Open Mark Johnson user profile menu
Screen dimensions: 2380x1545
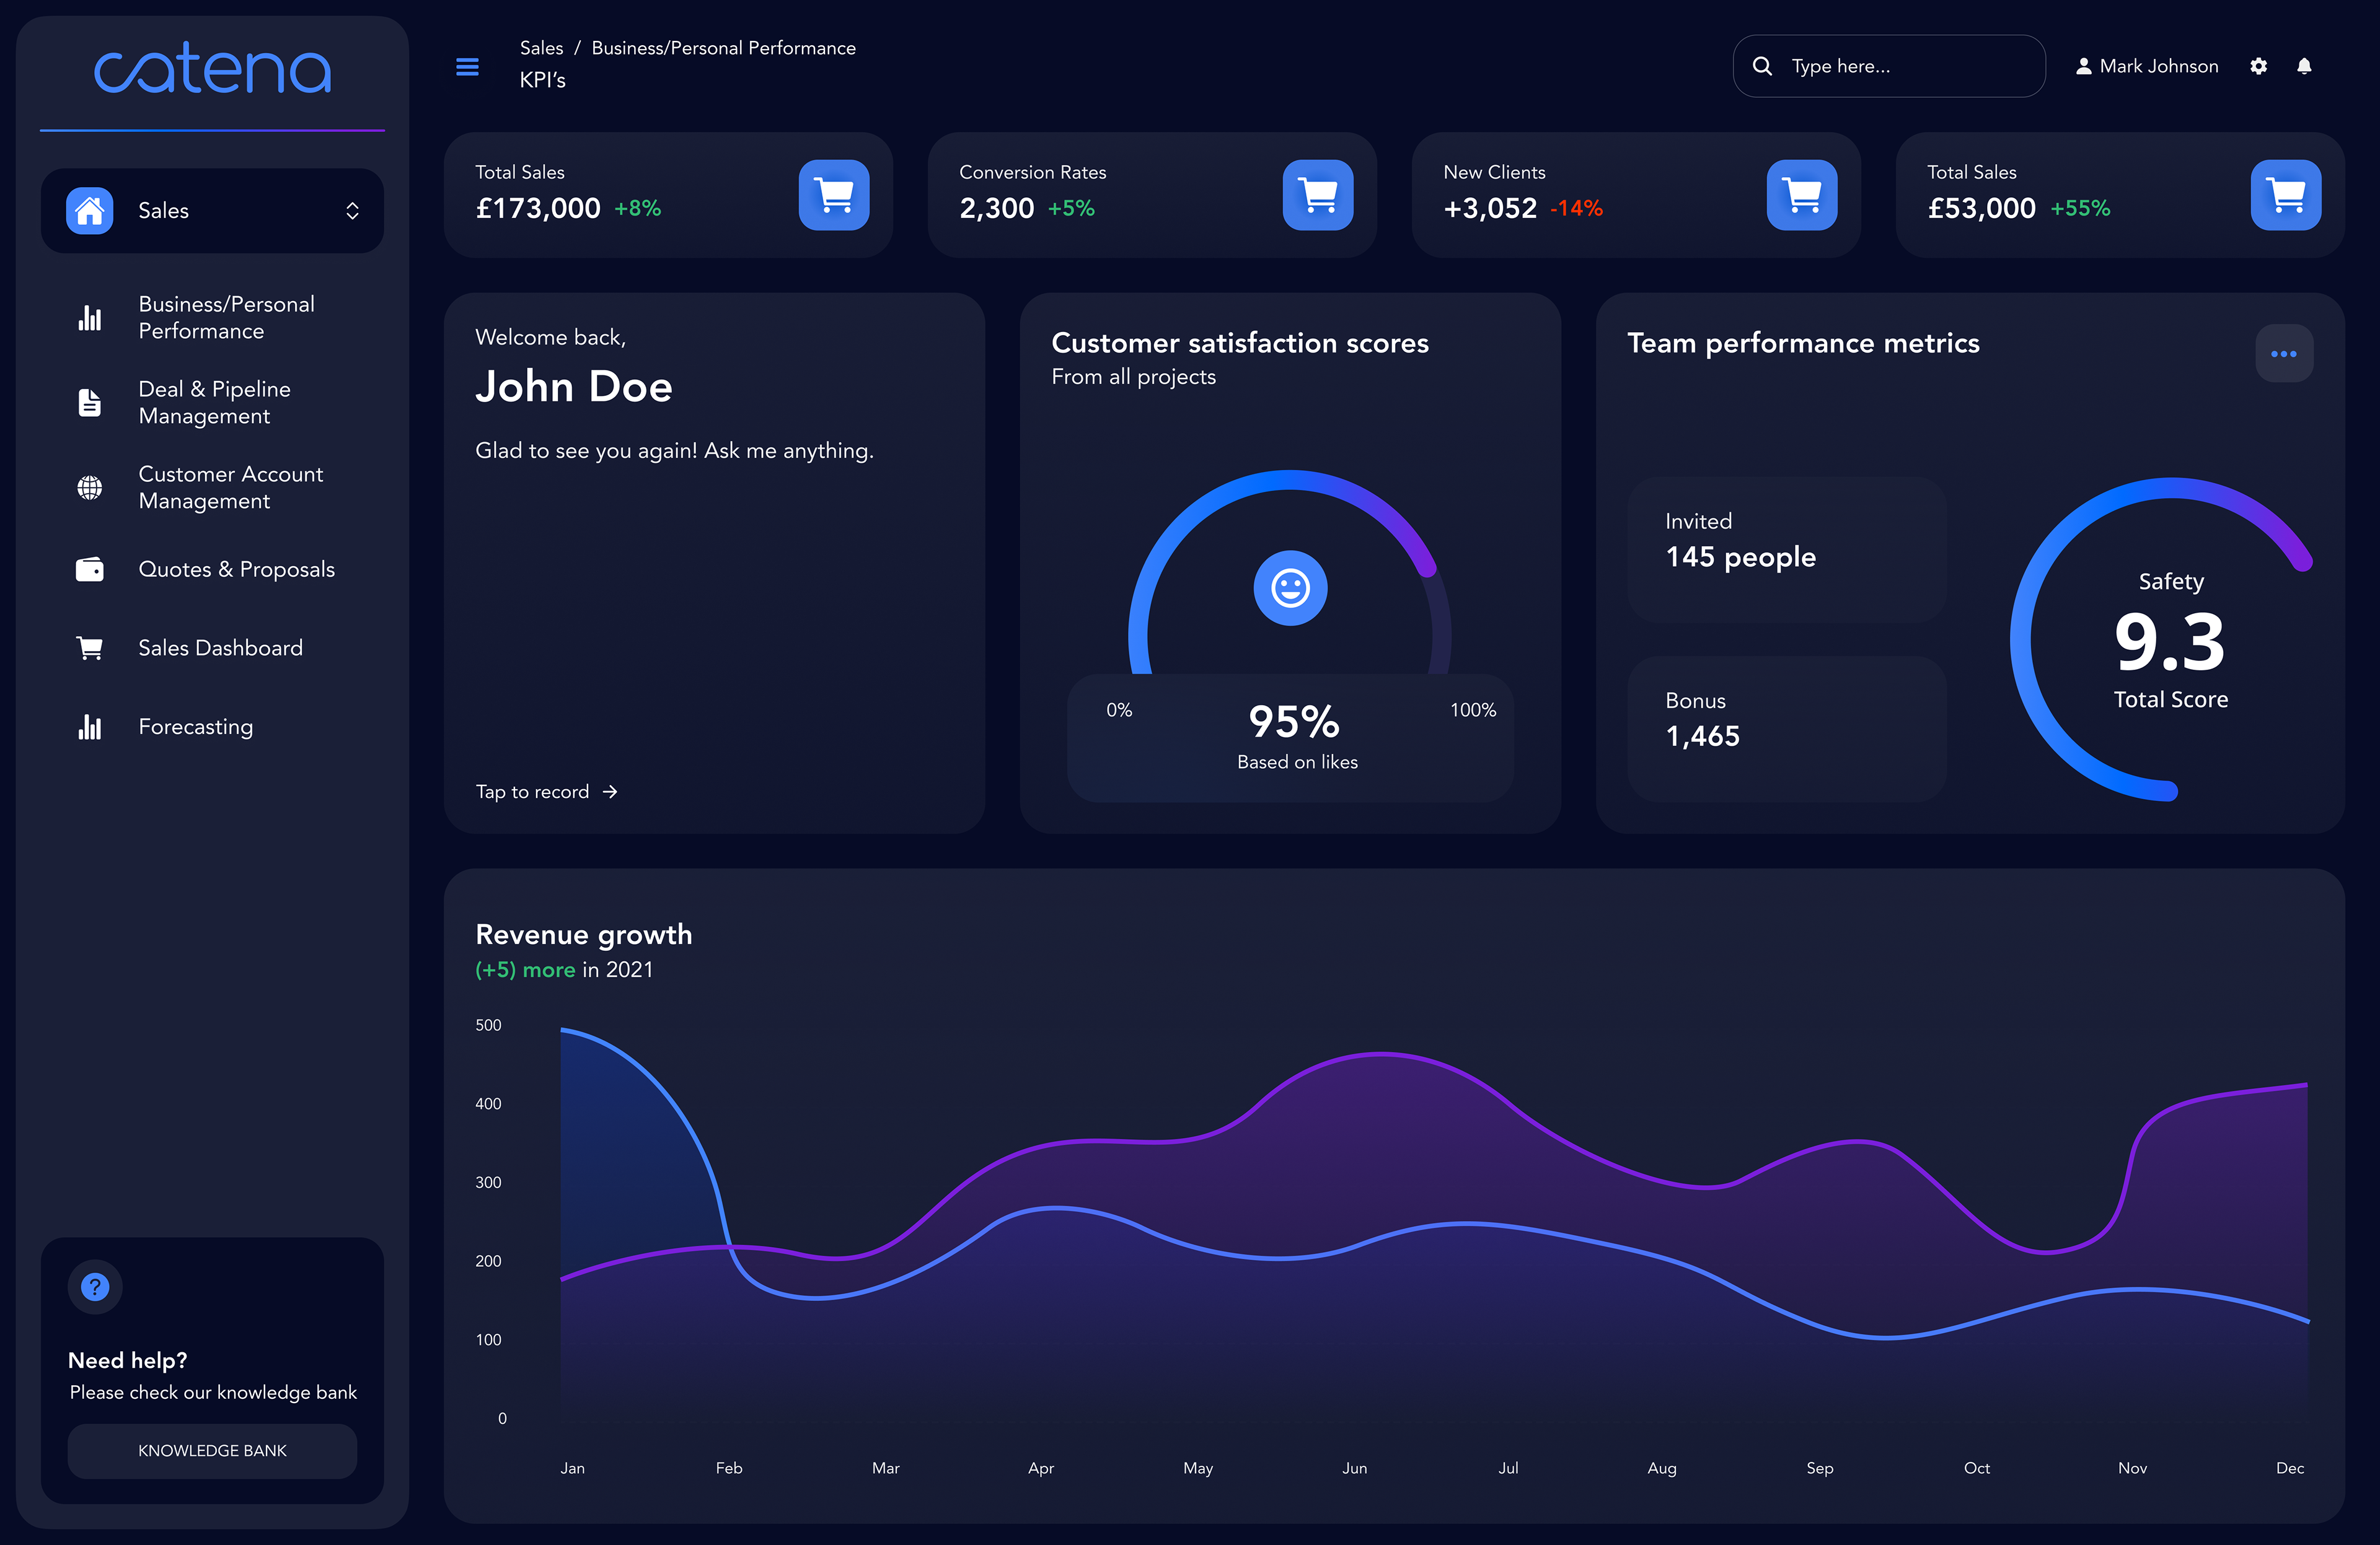(x=2147, y=66)
